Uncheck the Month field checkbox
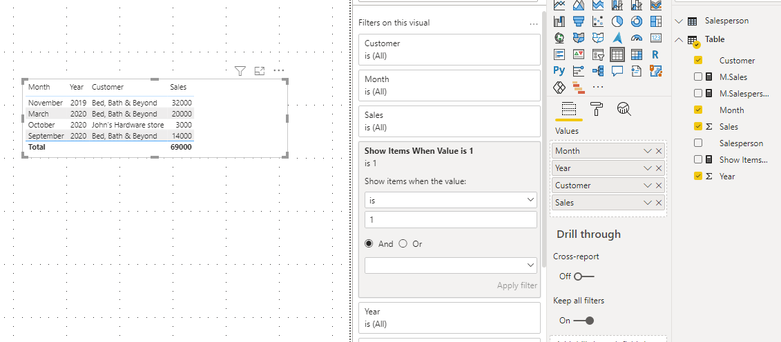This screenshot has width=781, height=342. point(698,110)
